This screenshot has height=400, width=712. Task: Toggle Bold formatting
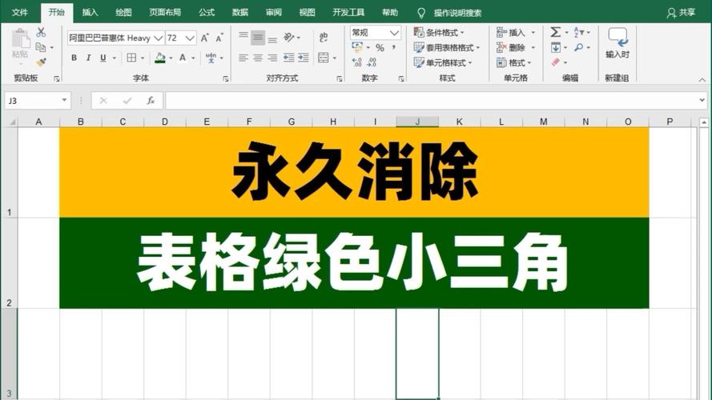[74, 58]
